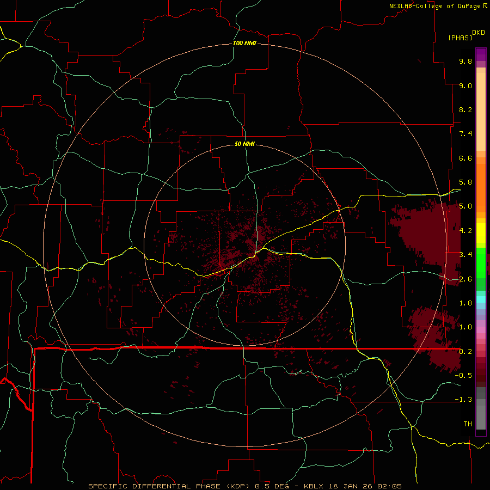Click the yellow segment of the color bar
The width and height of the screenshot is (490, 490).
pyautogui.click(x=481, y=233)
